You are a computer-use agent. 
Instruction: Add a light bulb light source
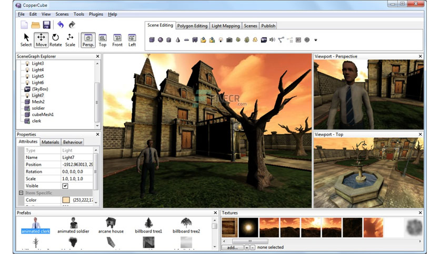[x=221, y=40]
